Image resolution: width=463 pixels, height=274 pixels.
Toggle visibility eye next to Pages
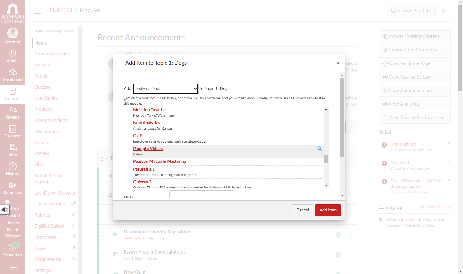tap(74, 248)
